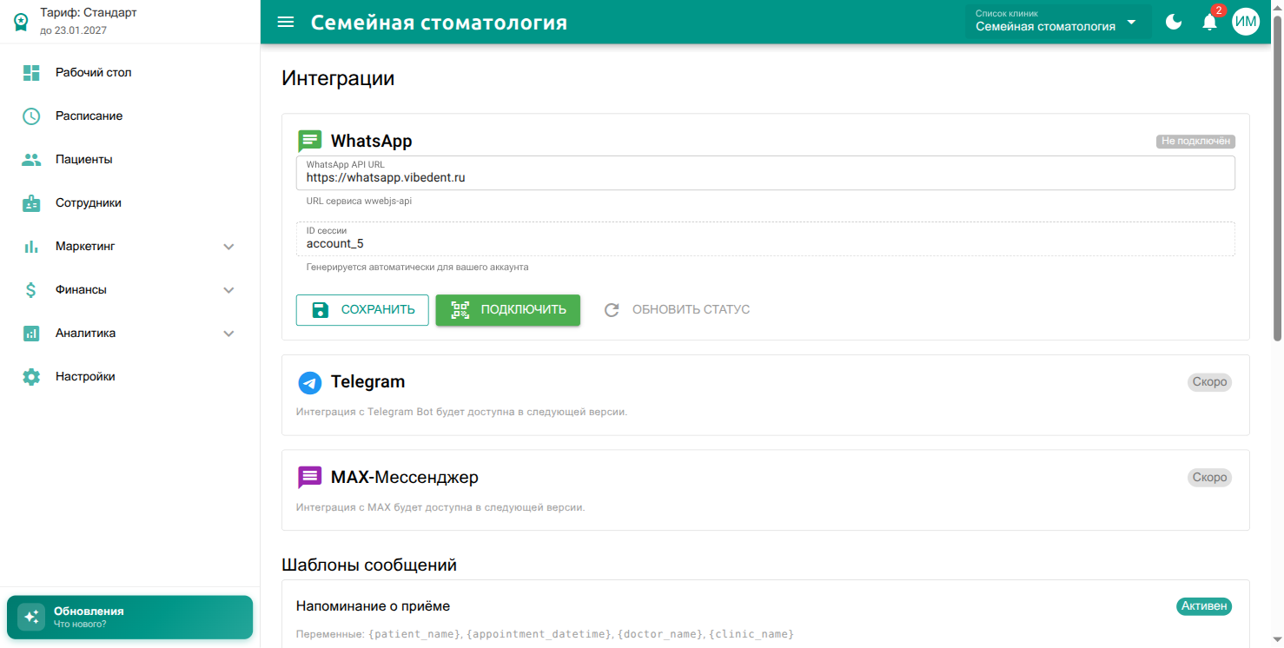This screenshot has height=648, width=1284.
Task: Expand the Аналитика section
Action: point(228,333)
